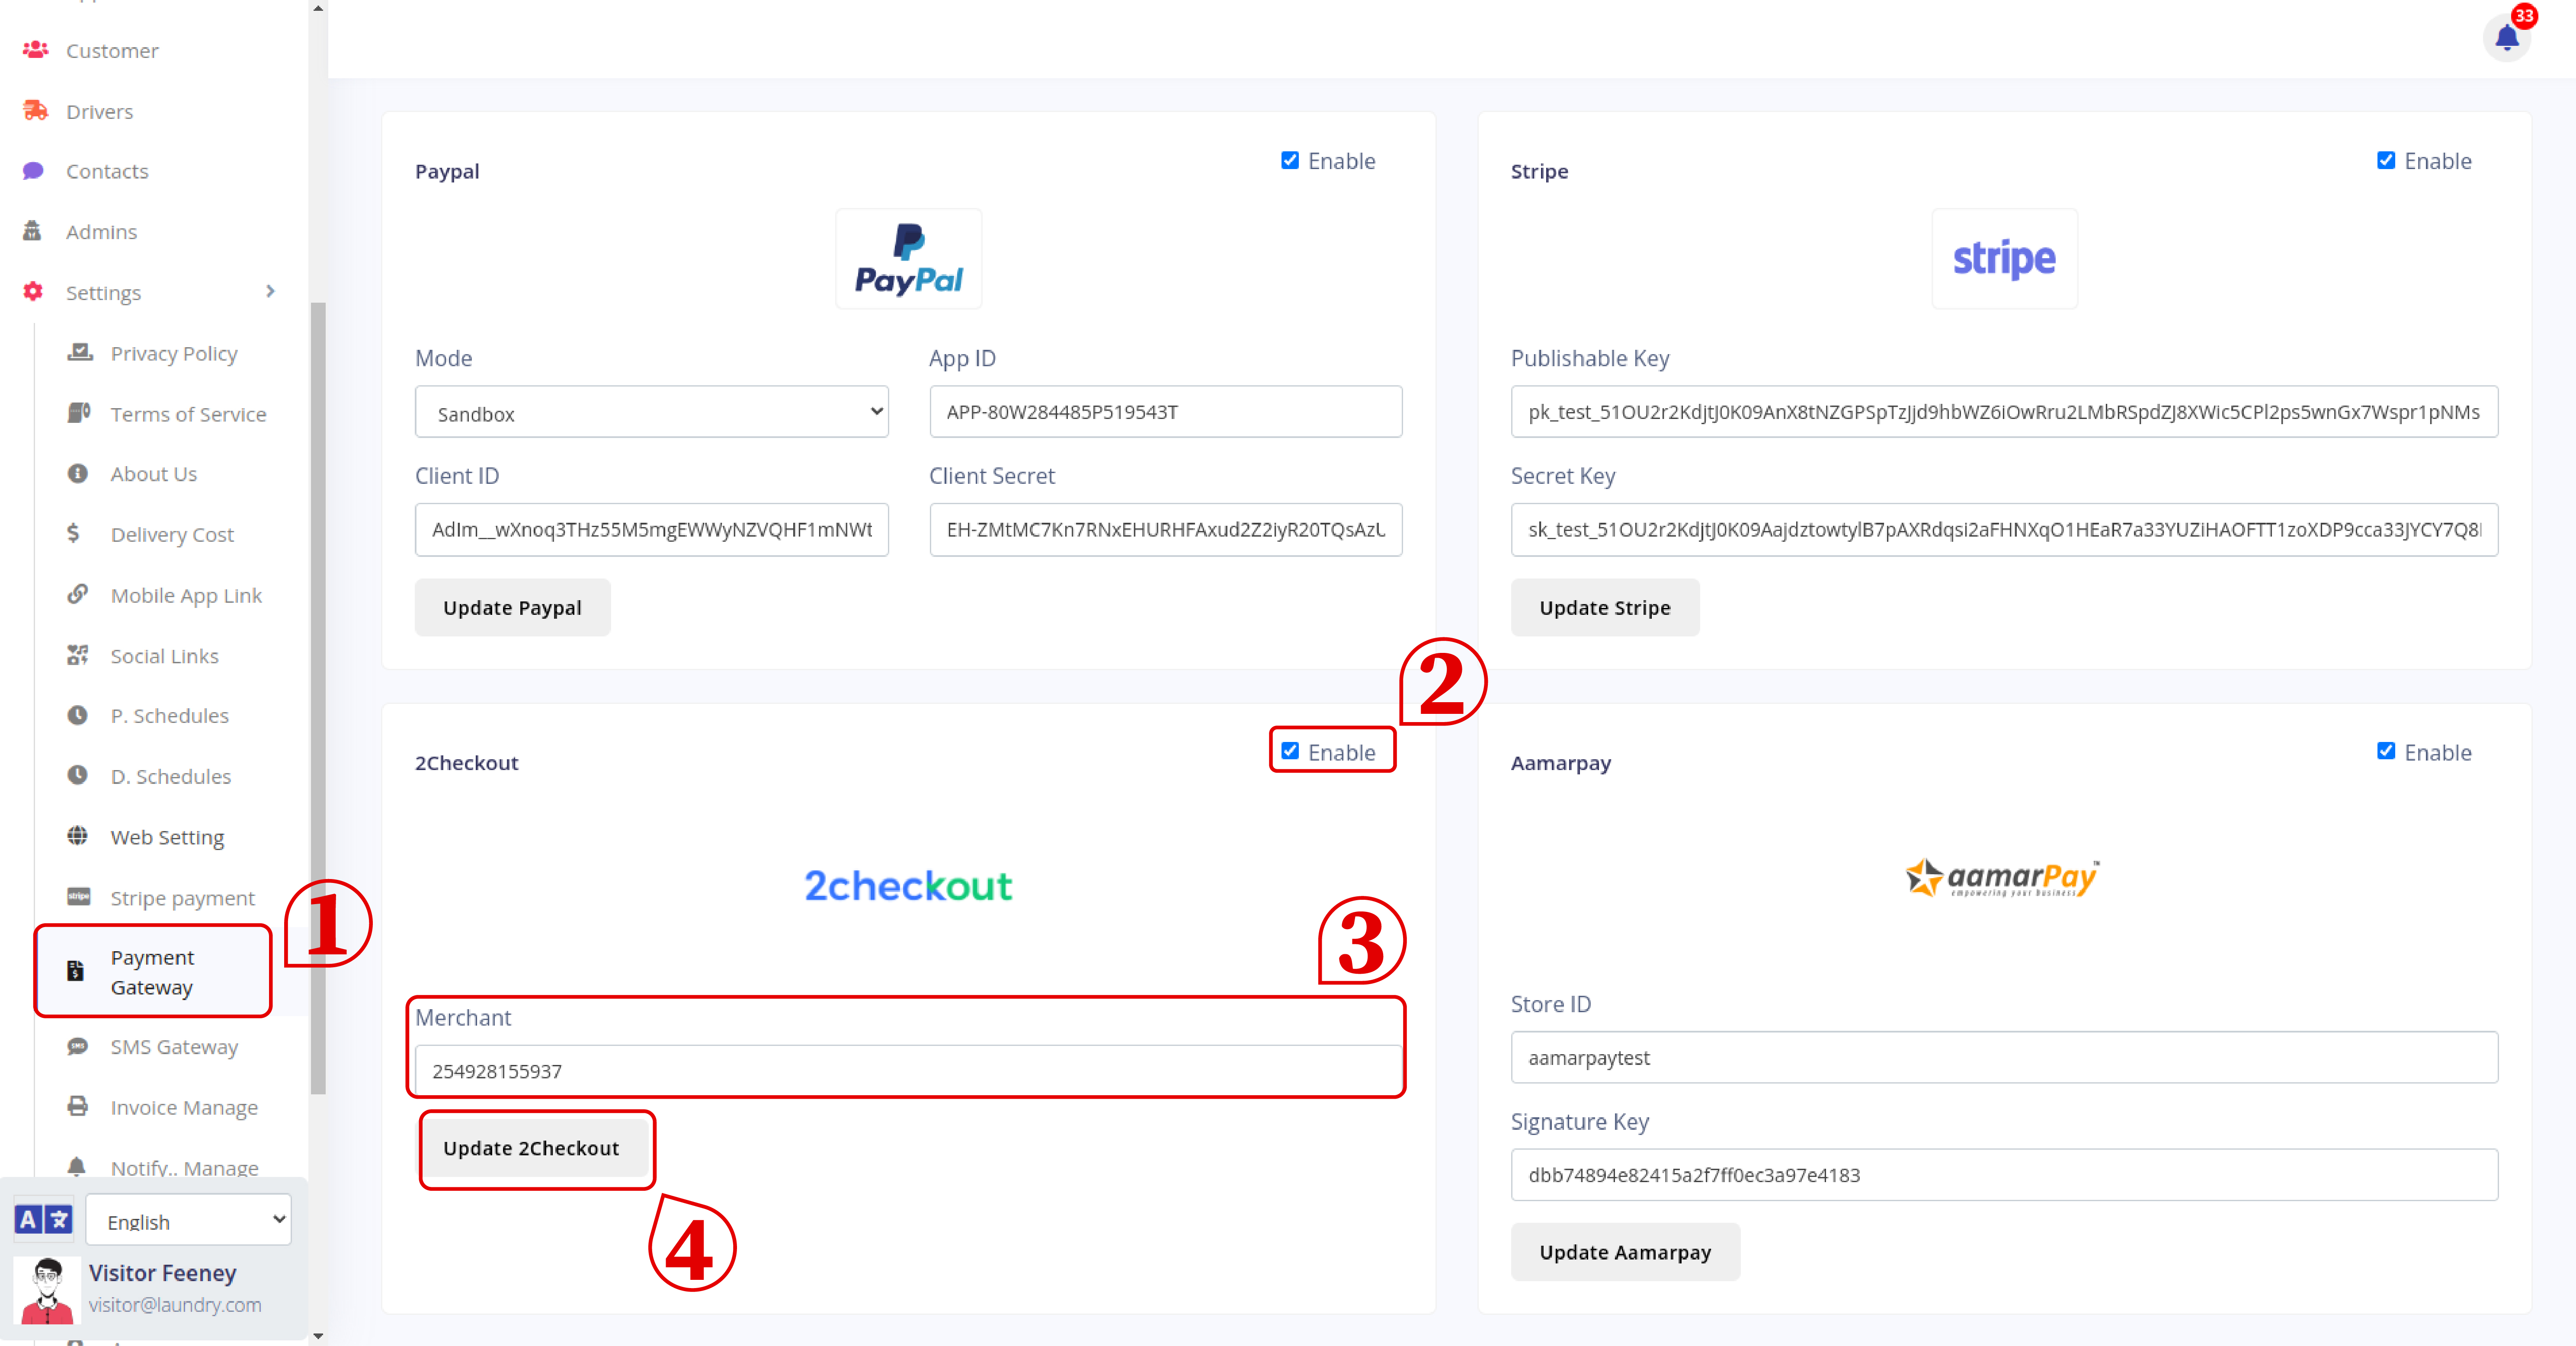2576x1346 pixels.
Task: Click the Delivery Cost dollar icon
Action: pos(73,533)
